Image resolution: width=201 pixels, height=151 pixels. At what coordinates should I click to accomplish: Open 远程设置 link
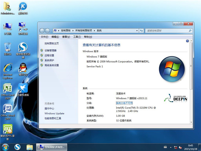pyautogui.click(x=49, y=55)
